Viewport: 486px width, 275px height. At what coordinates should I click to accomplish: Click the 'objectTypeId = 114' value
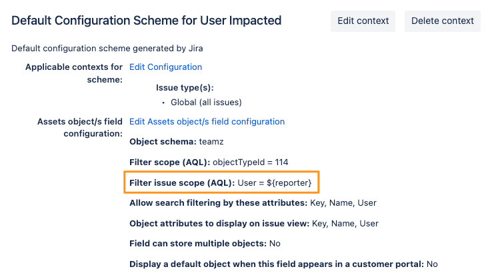click(x=251, y=162)
